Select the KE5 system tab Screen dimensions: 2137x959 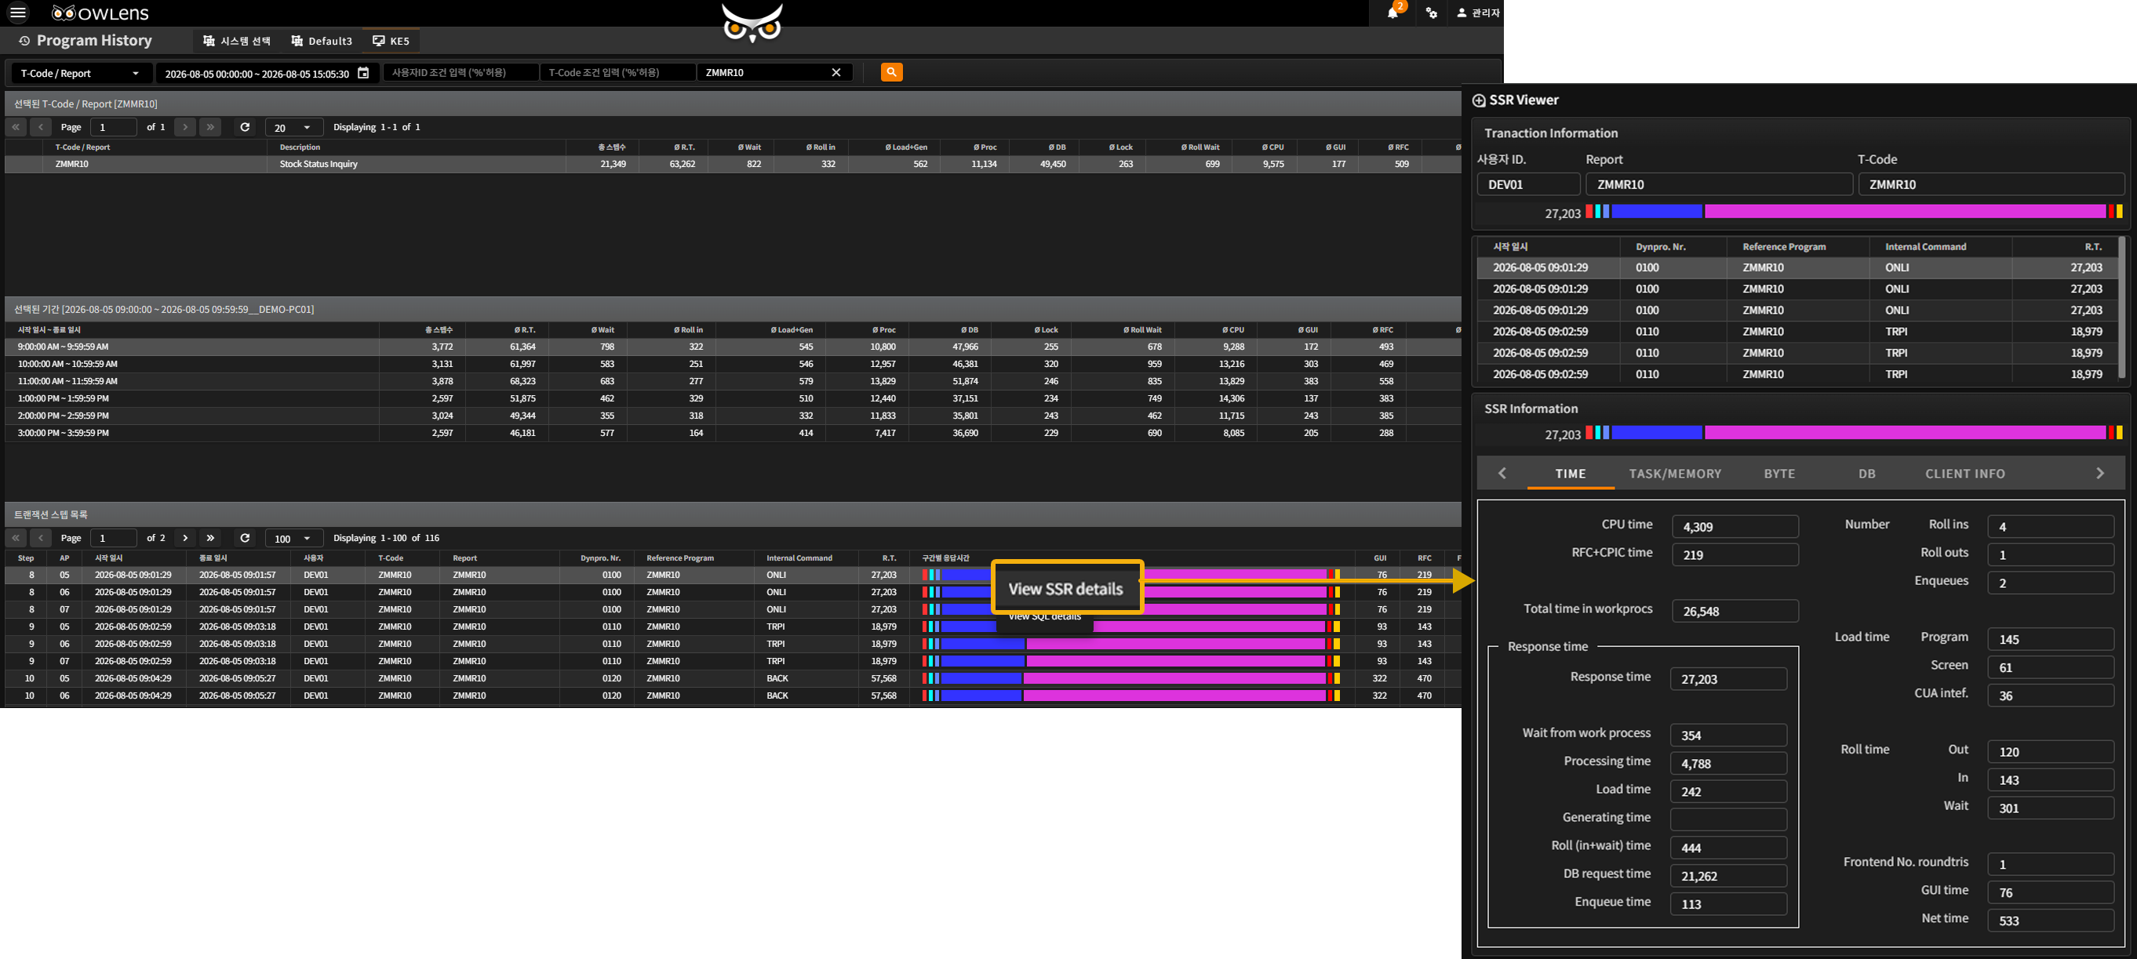pos(391,41)
